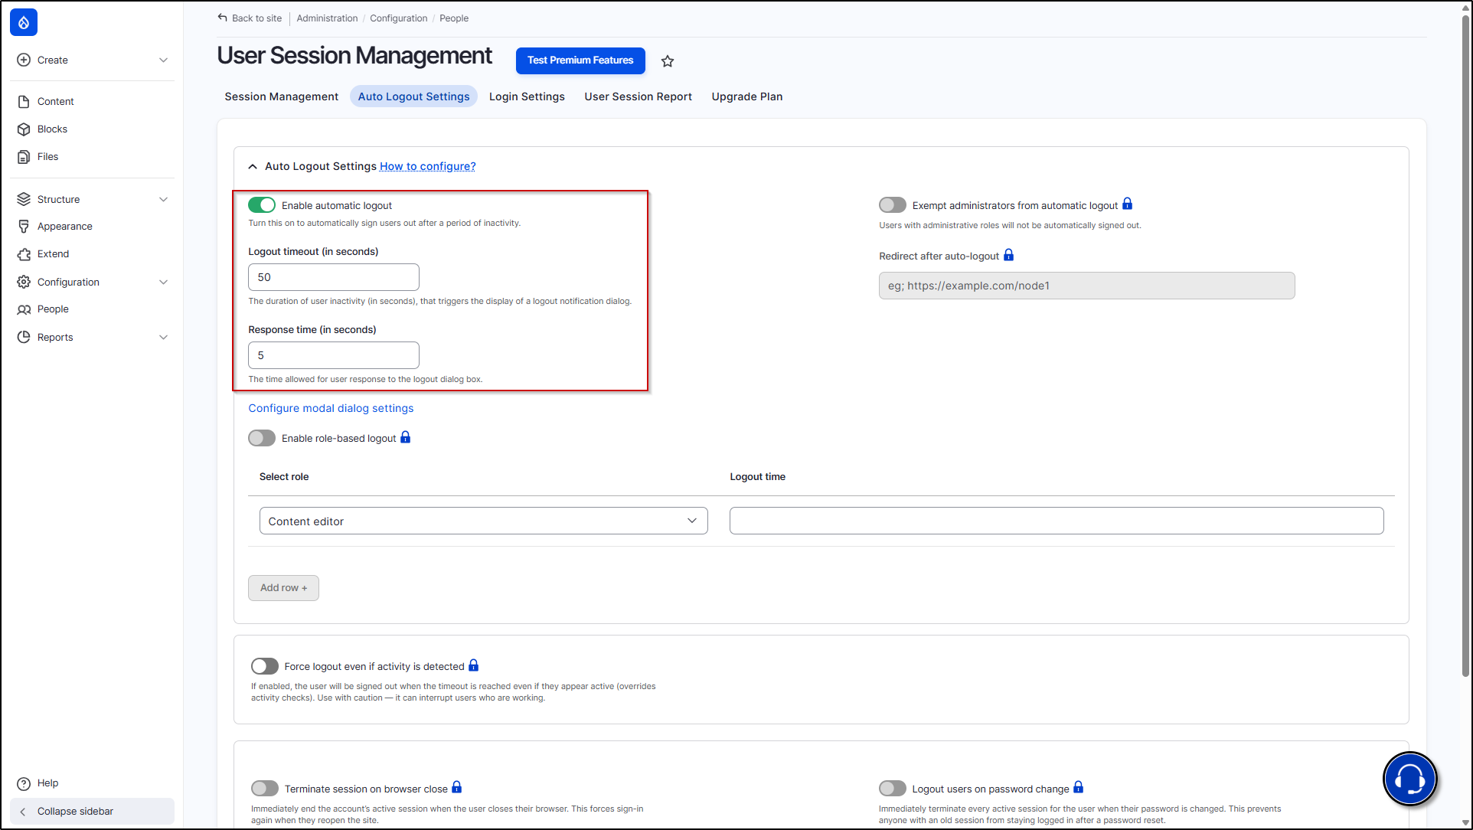Click lock icon beside Enable role-based logout
Viewport: 1473px width, 830px height.
click(406, 437)
